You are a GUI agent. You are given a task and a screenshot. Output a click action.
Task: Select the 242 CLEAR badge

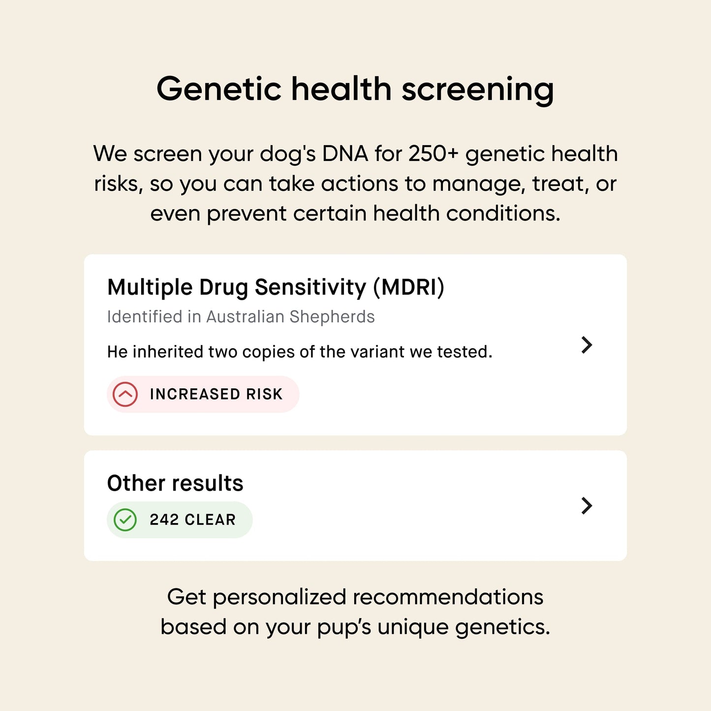click(180, 520)
